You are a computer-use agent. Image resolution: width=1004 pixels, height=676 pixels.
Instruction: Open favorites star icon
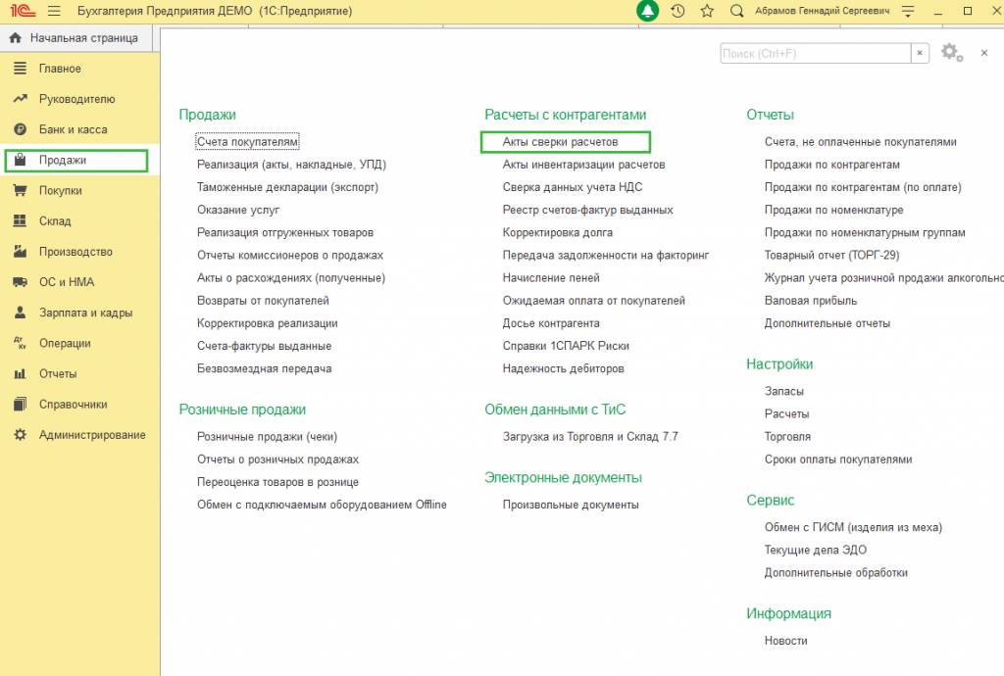pos(707,11)
